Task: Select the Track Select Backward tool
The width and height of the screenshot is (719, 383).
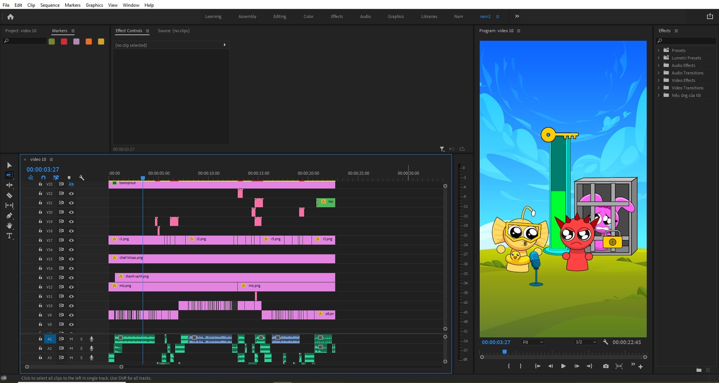Action: 9,175
